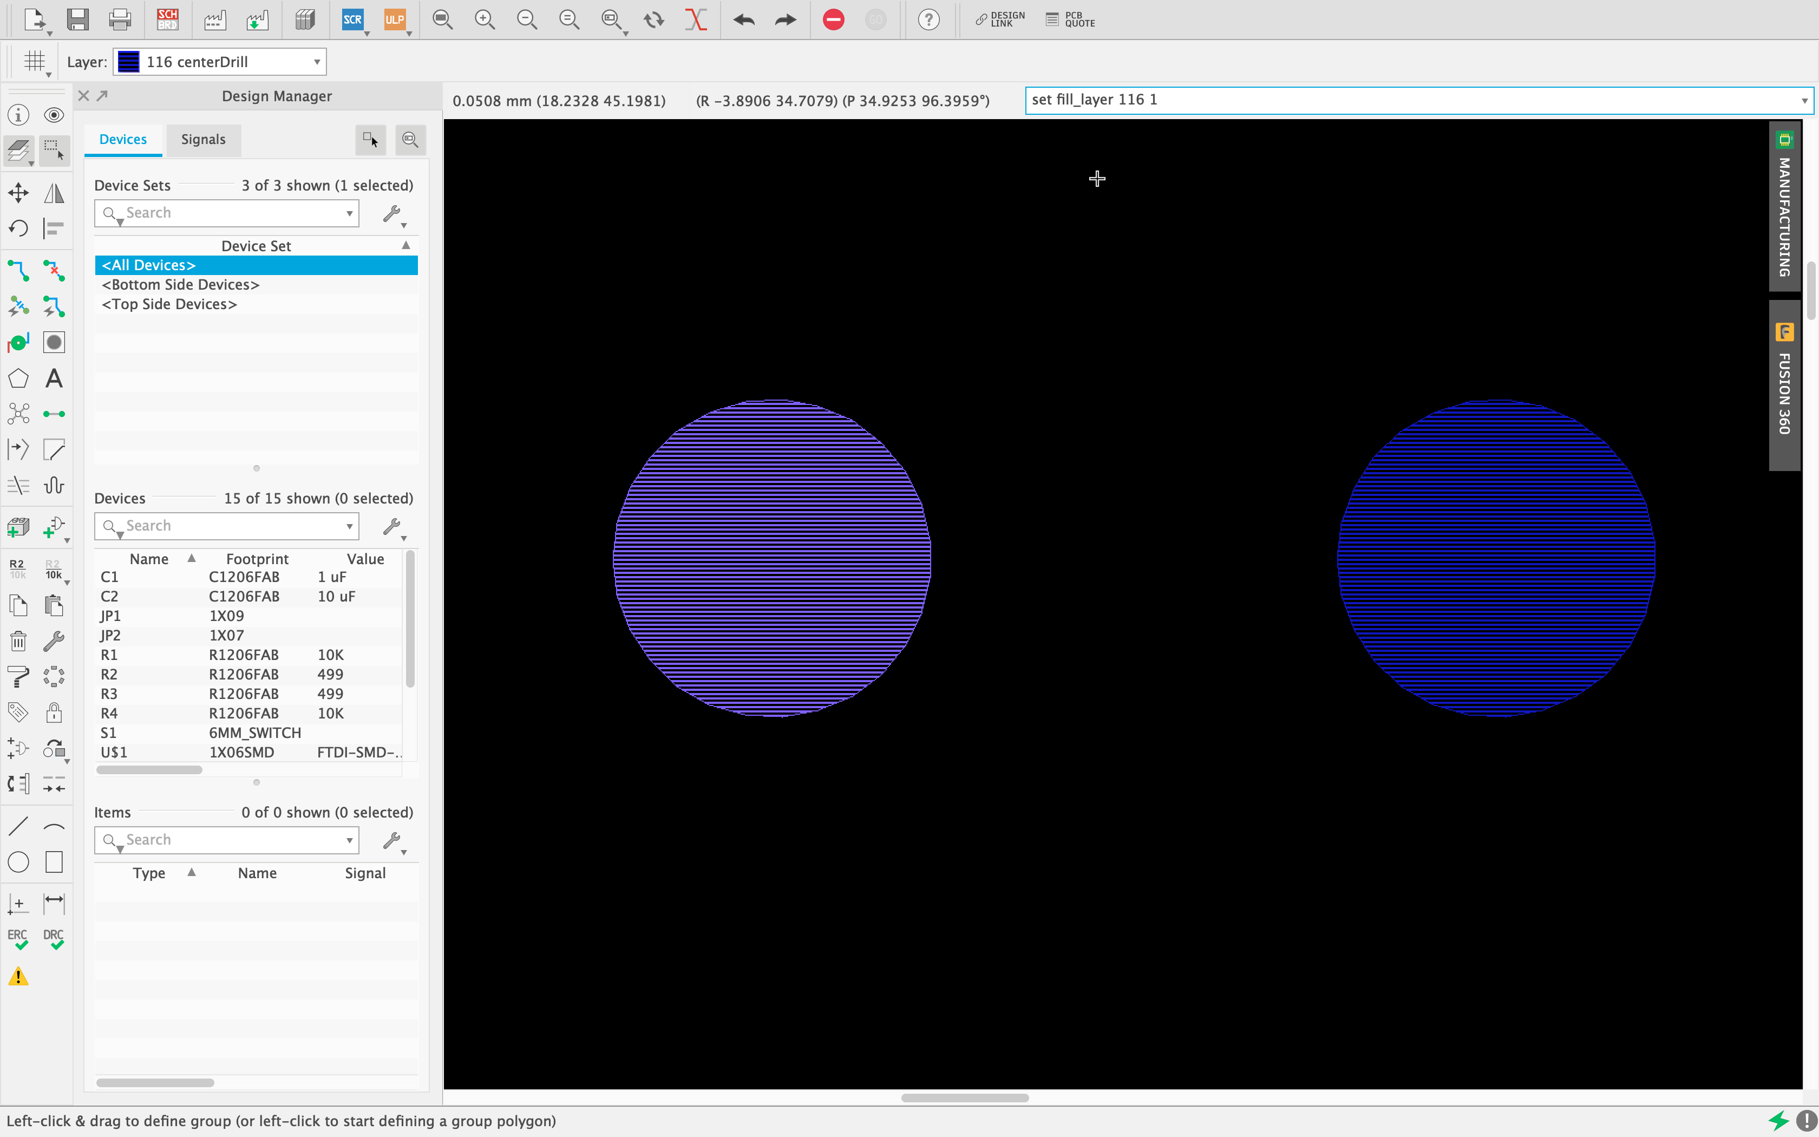This screenshot has width=1819, height=1137.
Task: Select the Ripup tool
Action: coord(54,271)
